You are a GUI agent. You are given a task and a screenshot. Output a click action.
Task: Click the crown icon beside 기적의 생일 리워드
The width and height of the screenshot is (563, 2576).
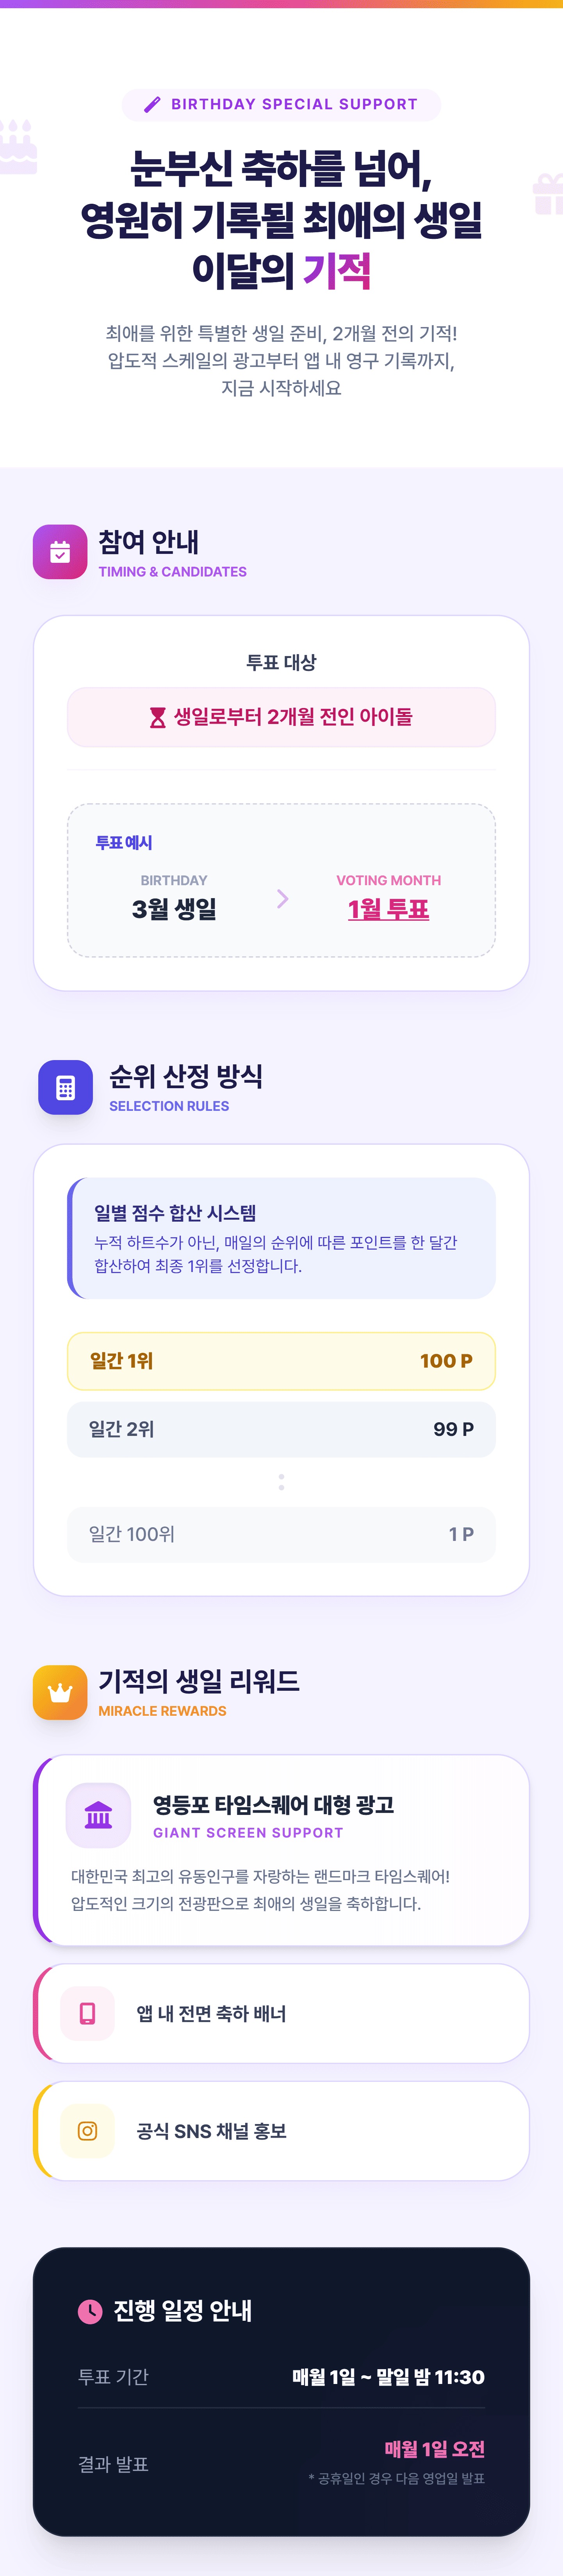pyautogui.click(x=60, y=1692)
